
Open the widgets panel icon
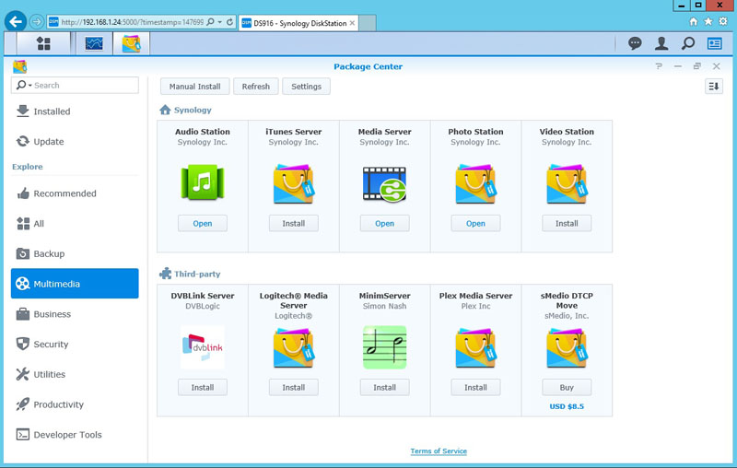pyautogui.click(x=714, y=43)
